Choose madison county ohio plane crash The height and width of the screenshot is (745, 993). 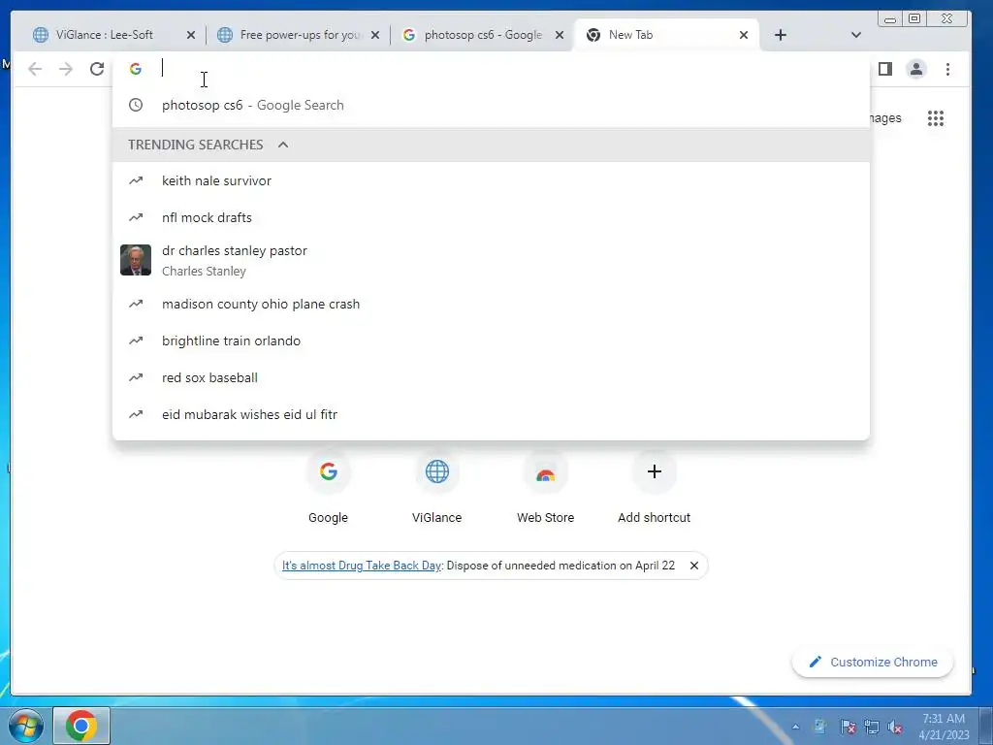coord(491,304)
